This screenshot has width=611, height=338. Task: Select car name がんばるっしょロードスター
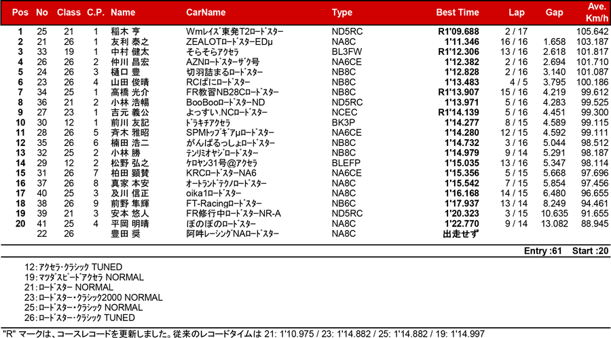pos(230,143)
